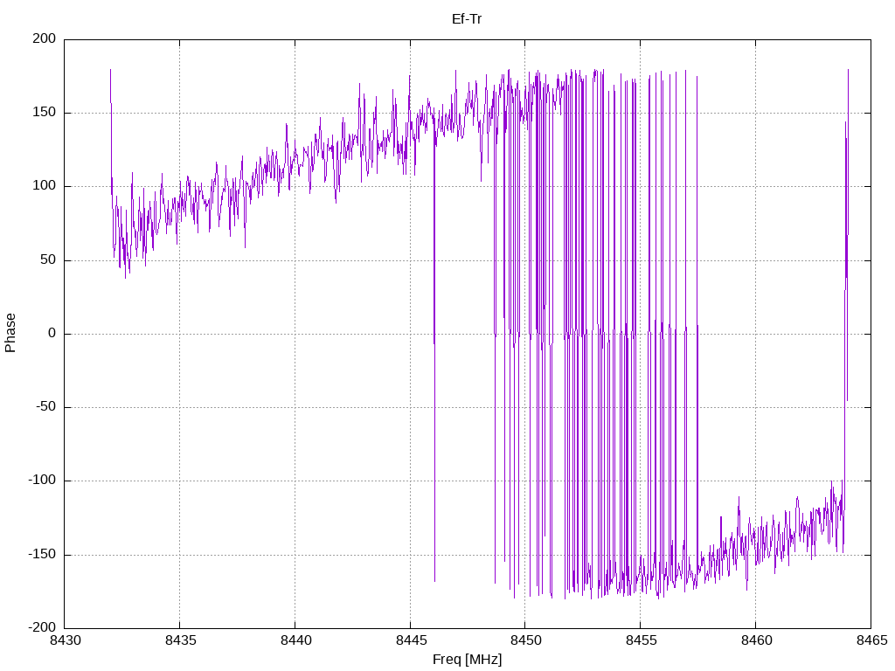Click the x-axis tick label 8440
Viewport: 895px width, 671px height.
pos(295,640)
